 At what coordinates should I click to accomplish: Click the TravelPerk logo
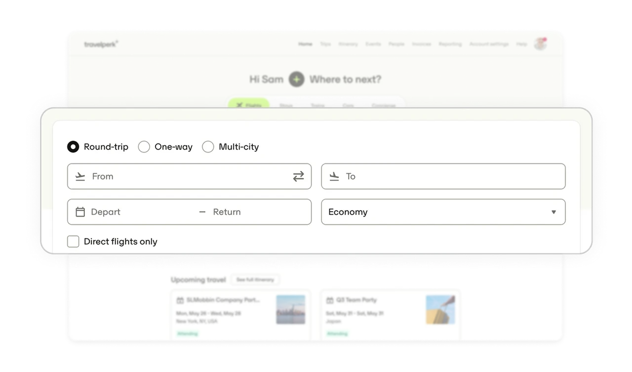100,43
